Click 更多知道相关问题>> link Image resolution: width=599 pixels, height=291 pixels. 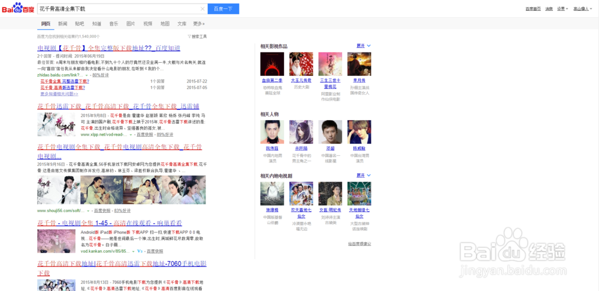(x=59, y=94)
